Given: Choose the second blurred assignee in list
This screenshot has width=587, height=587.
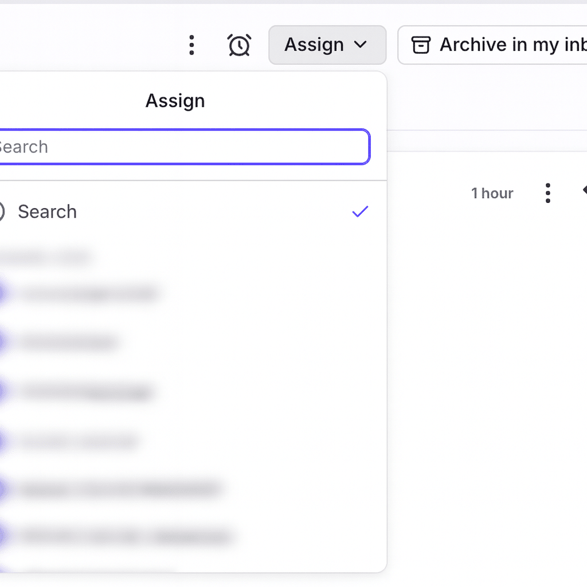Looking at the screenshot, I should 69,343.
